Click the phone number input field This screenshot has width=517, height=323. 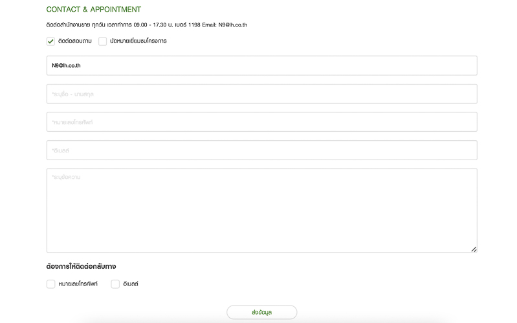[x=262, y=122]
